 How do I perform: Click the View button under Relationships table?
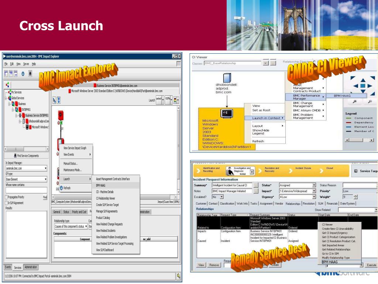pyautogui.click(x=201, y=265)
